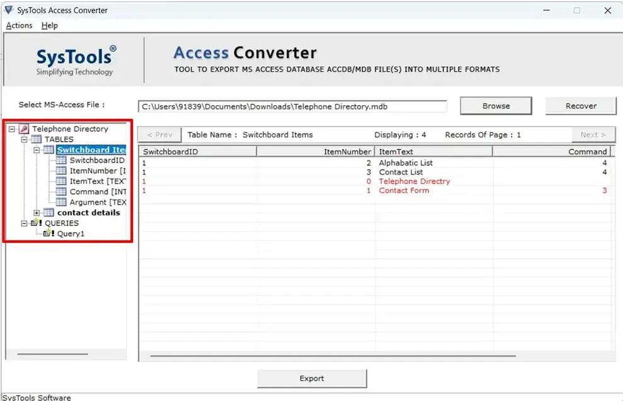Collapse the QUERIES node
Viewport: 623px width, 401px height.
coord(24,223)
